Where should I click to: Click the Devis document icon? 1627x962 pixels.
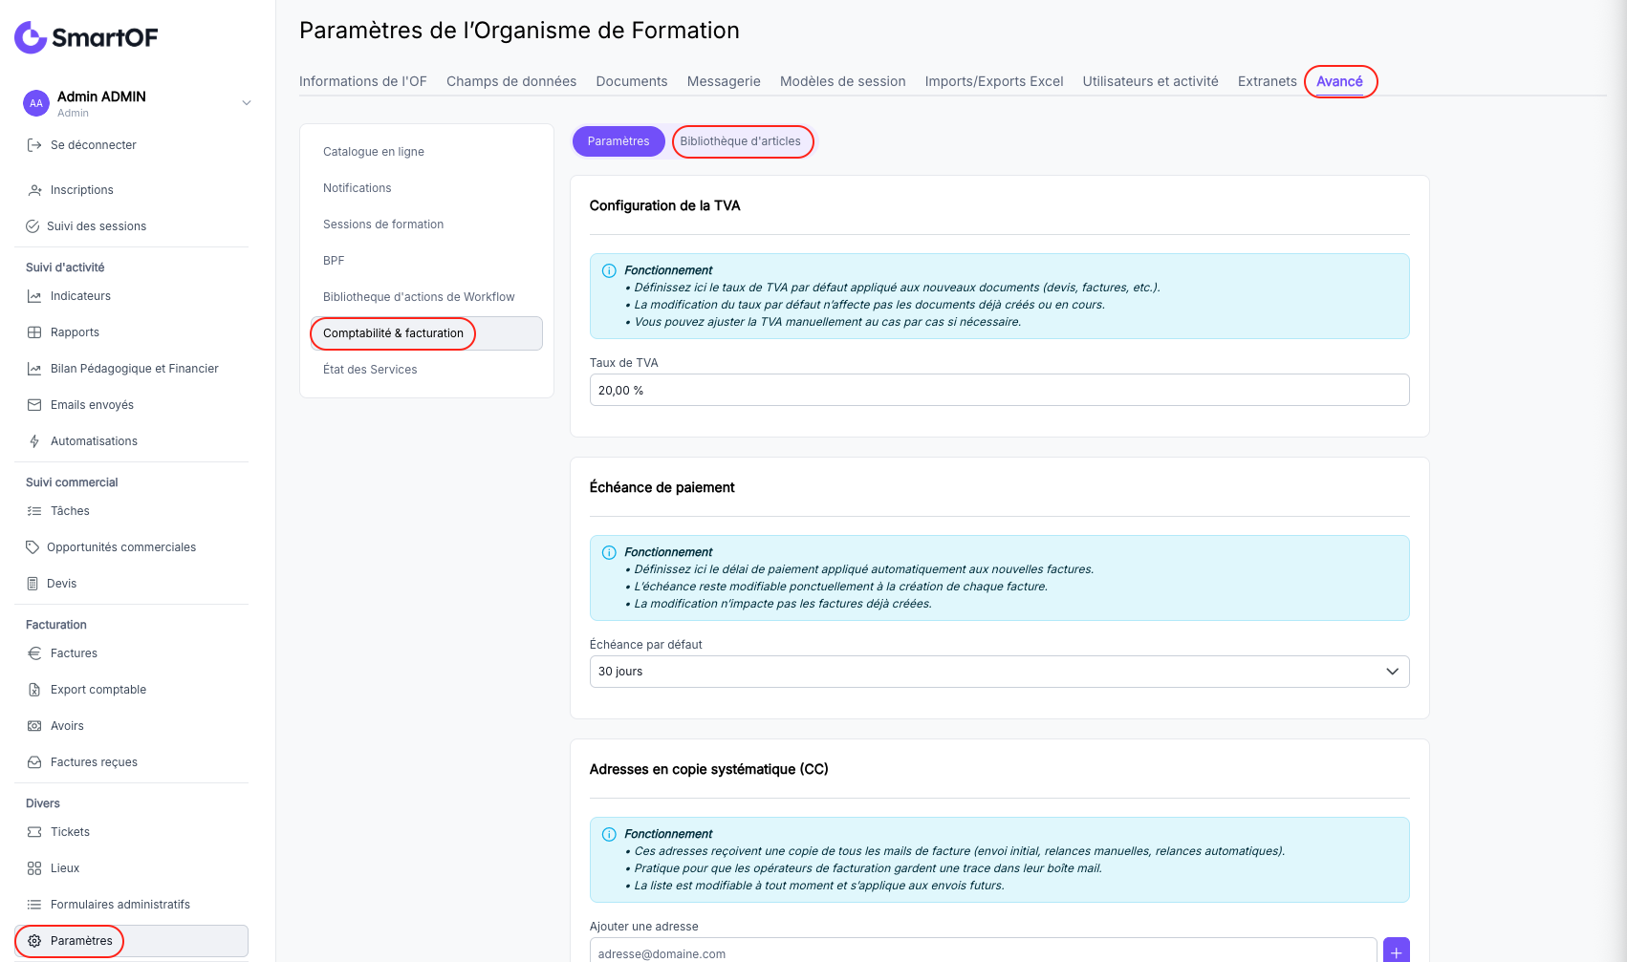33,584
